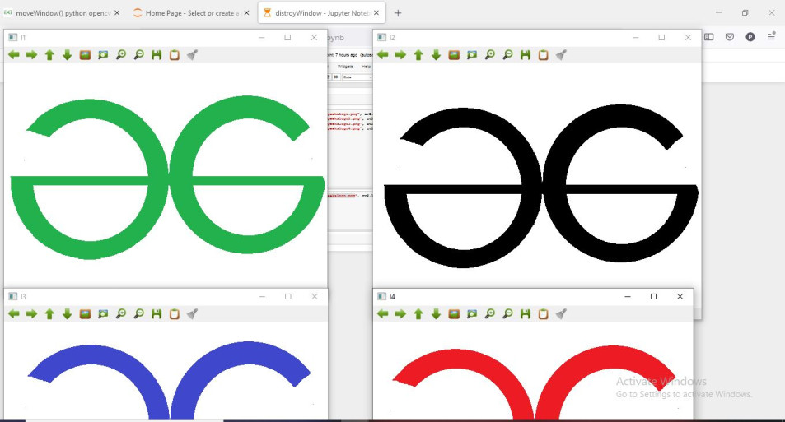Zoom out on the I1 image
785x422 pixels.
point(138,55)
